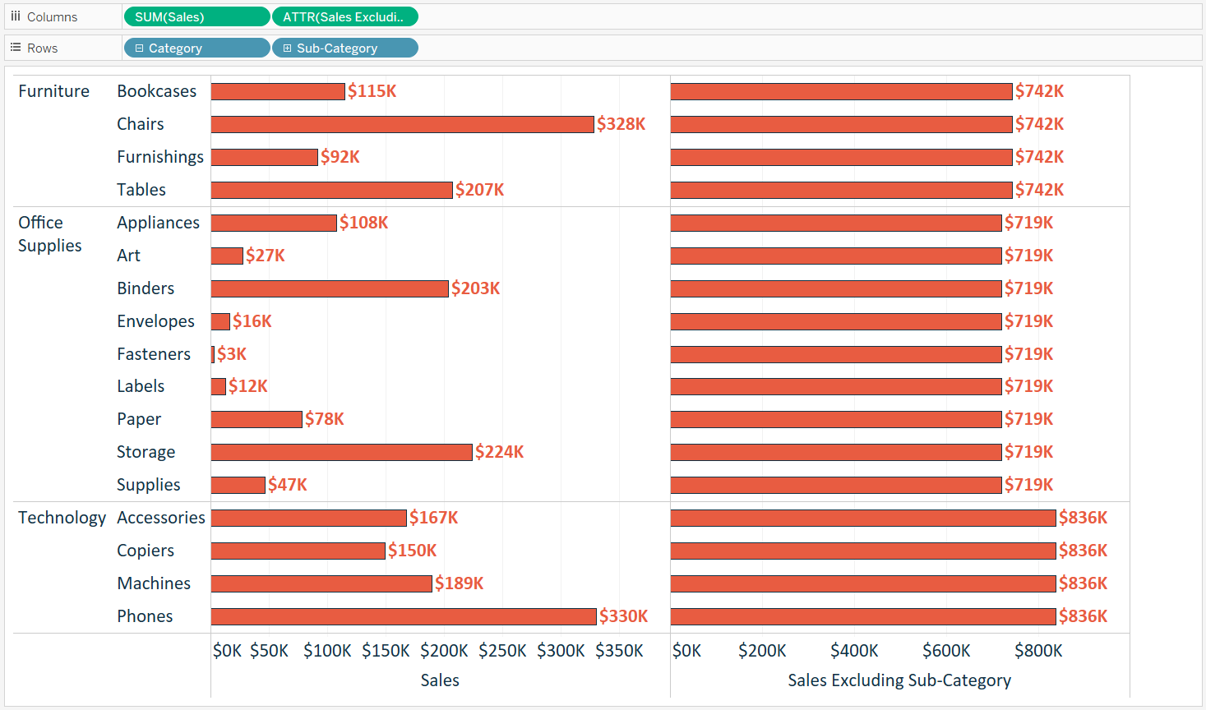Viewport: 1206px width, 710px height.
Task: Select the Machines sub-category label
Action: click(154, 583)
